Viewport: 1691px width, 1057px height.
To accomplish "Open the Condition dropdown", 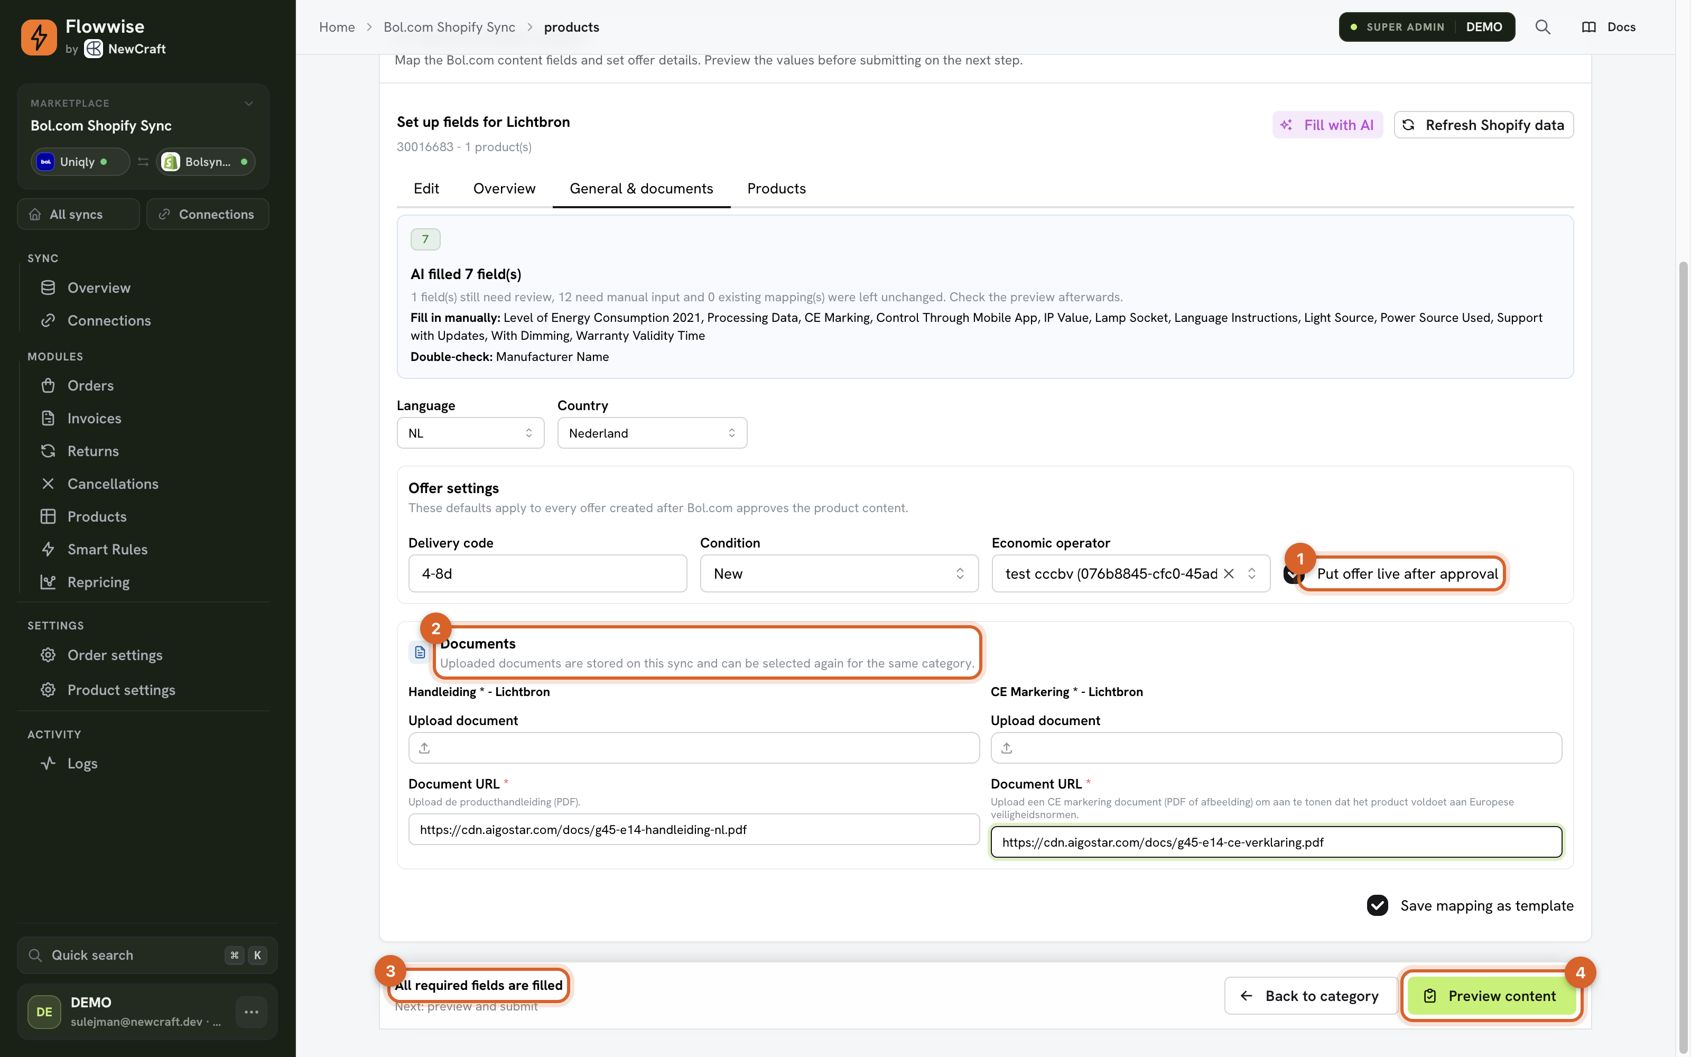I will pyautogui.click(x=839, y=573).
